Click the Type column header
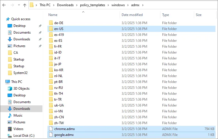The image size is (218, 139). (165, 15)
